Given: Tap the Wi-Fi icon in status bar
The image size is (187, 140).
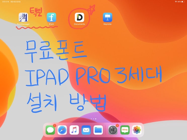Looking at the screenshot, I should (x=176, y=2).
